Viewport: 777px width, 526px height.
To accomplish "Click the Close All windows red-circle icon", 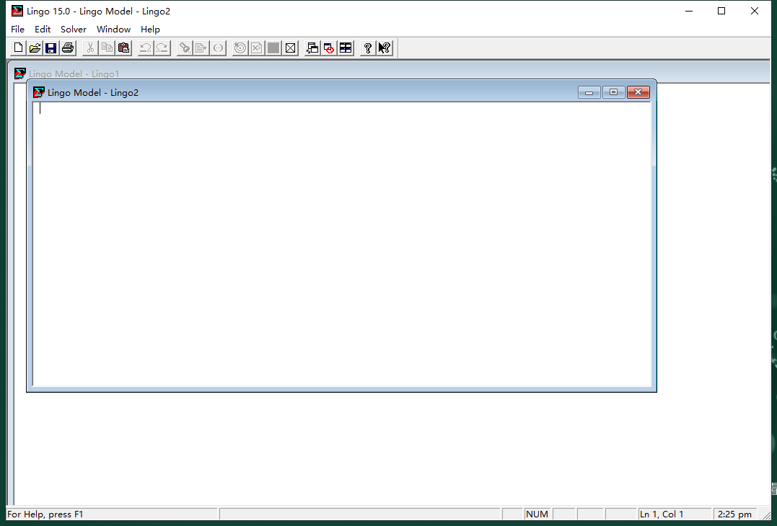I will (x=329, y=48).
